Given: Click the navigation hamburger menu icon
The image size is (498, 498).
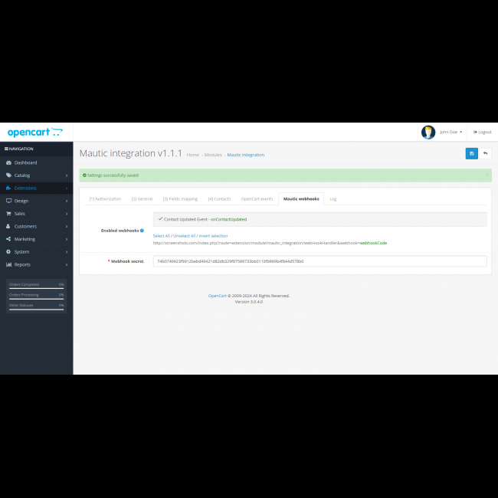Looking at the screenshot, I should click(x=6, y=149).
